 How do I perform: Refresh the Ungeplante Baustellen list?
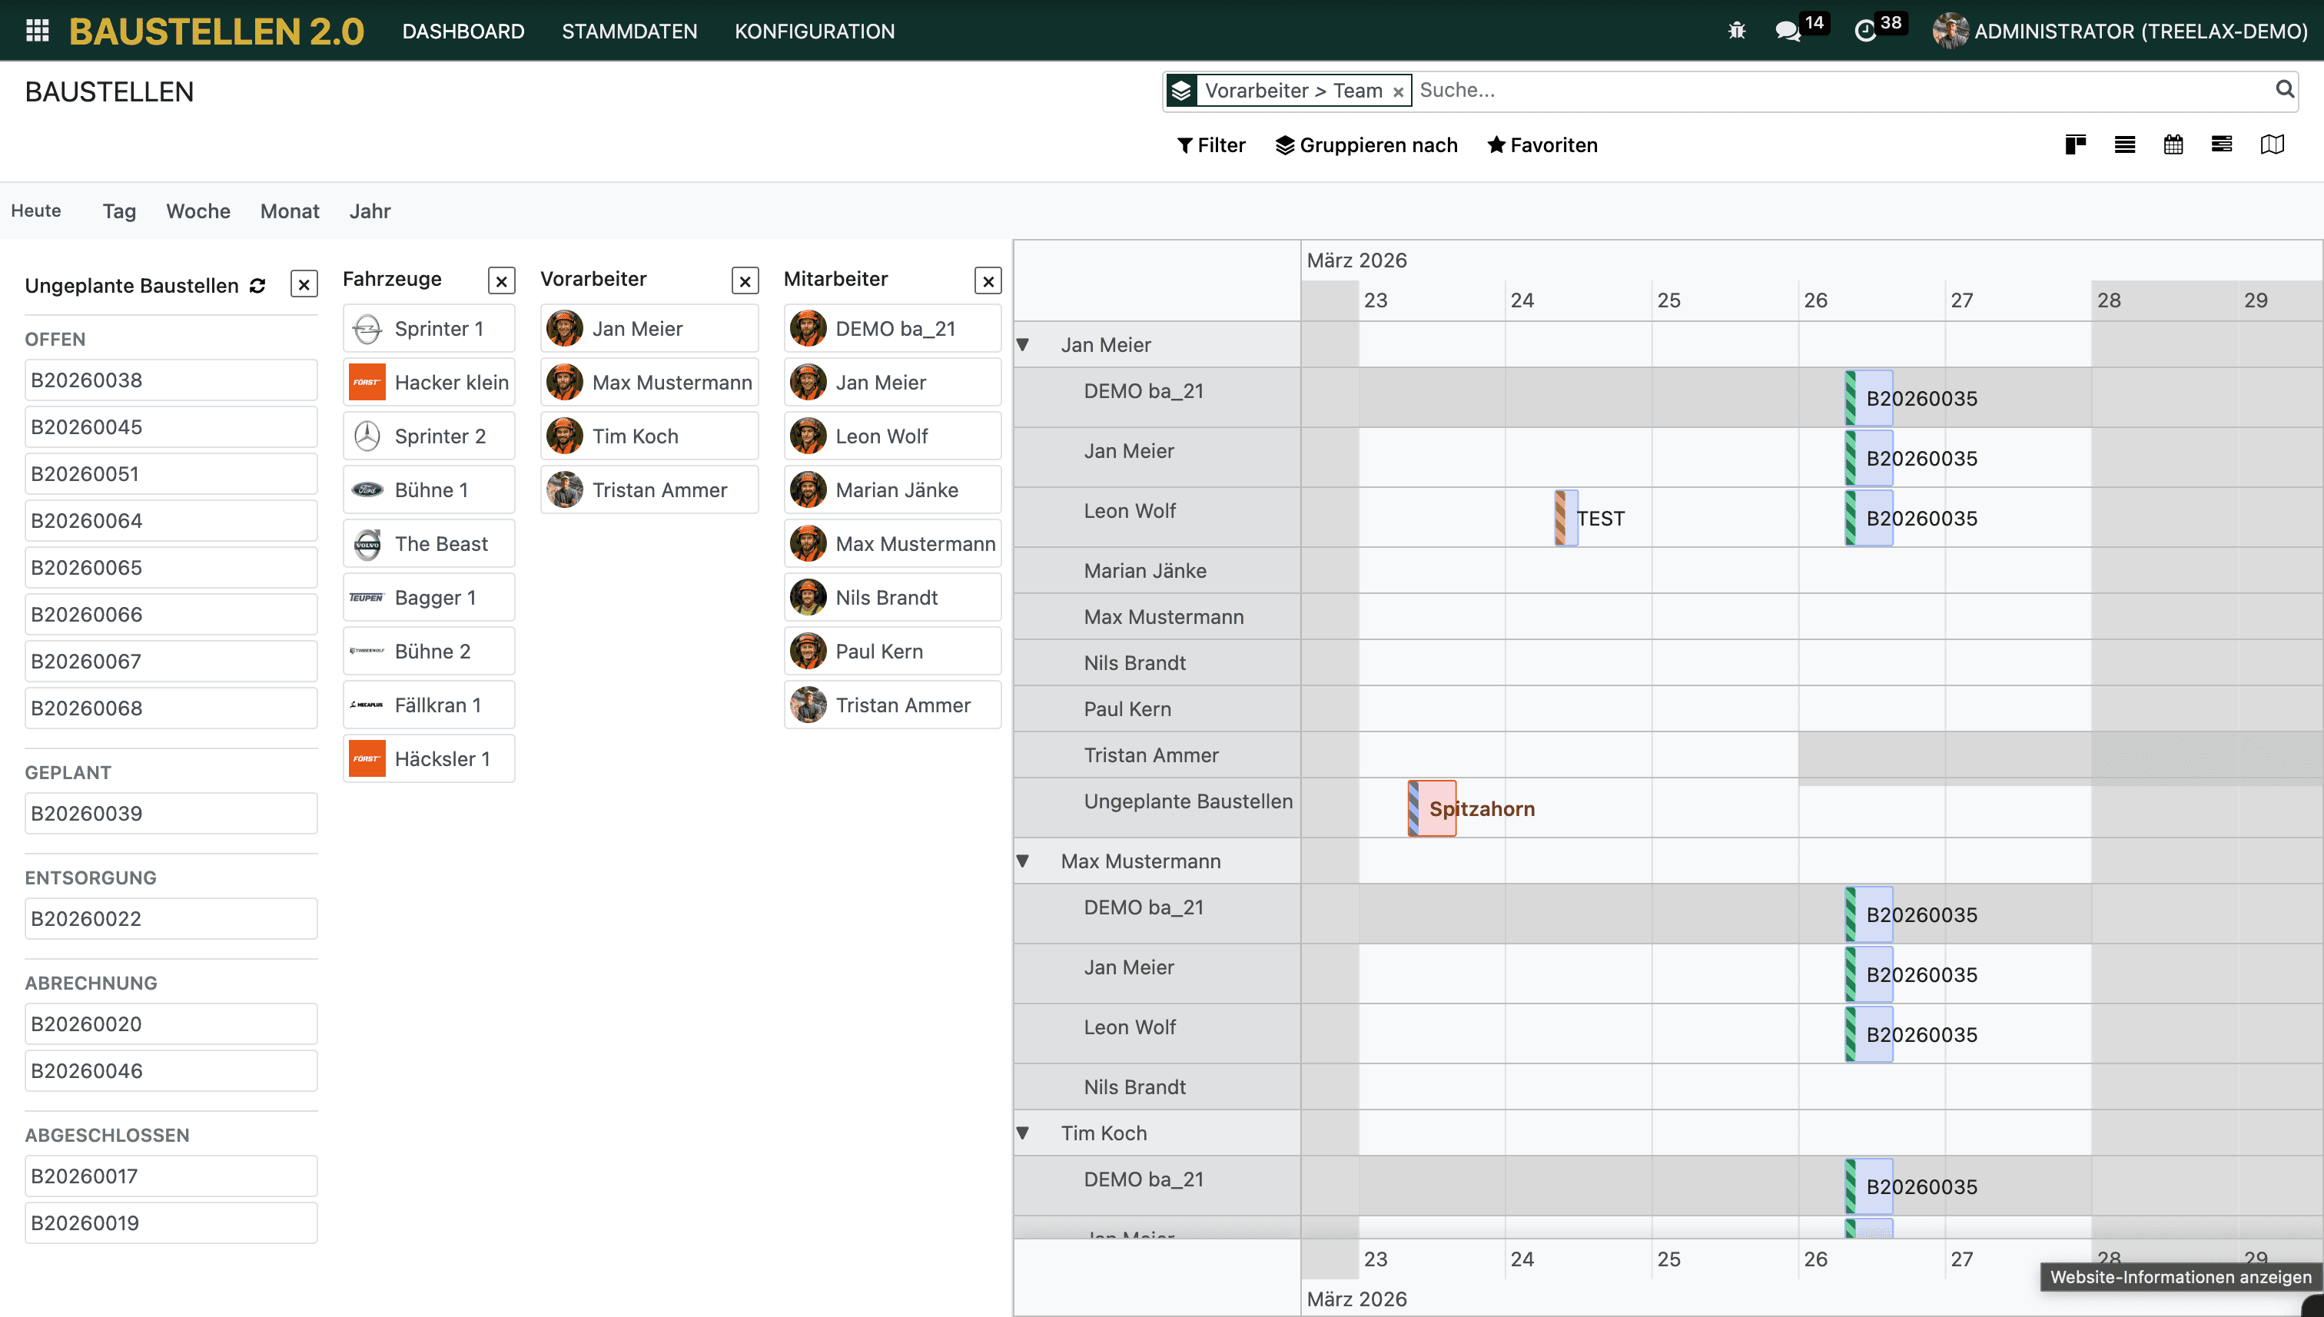point(257,286)
